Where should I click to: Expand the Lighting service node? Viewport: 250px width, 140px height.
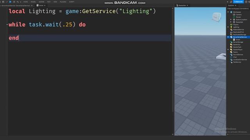point(228,27)
